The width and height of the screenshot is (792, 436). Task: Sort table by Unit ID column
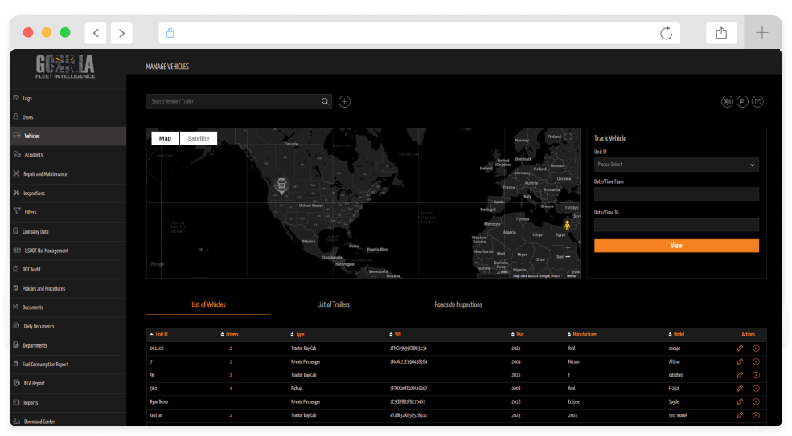(161, 334)
